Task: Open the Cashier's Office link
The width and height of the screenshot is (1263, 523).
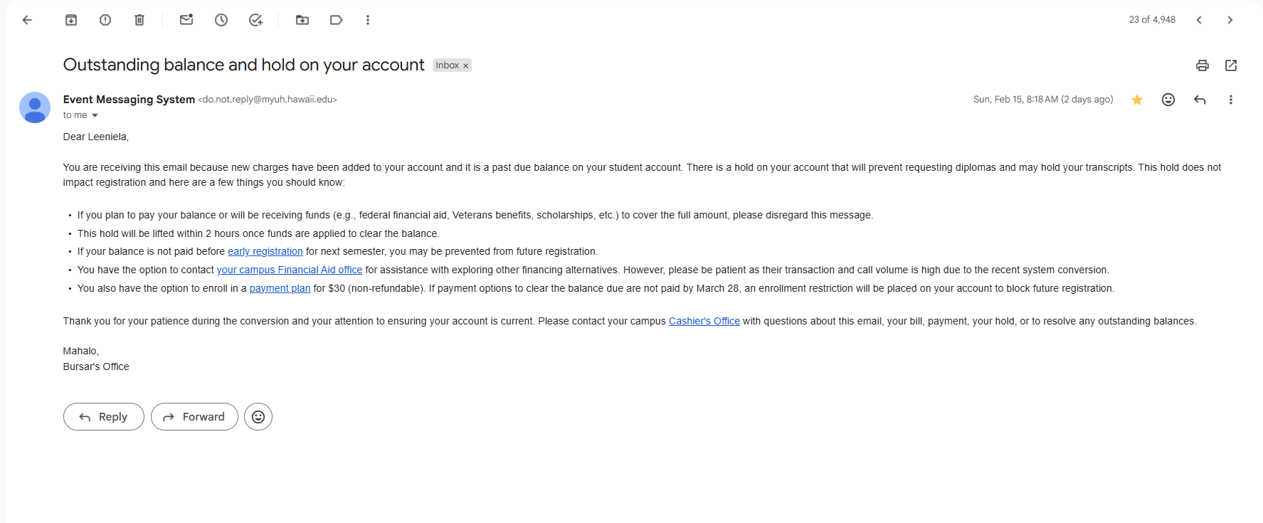Action: (704, 321)
